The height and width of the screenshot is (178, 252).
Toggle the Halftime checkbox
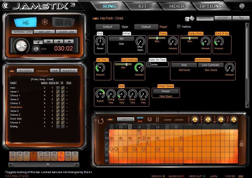(179, 27)
